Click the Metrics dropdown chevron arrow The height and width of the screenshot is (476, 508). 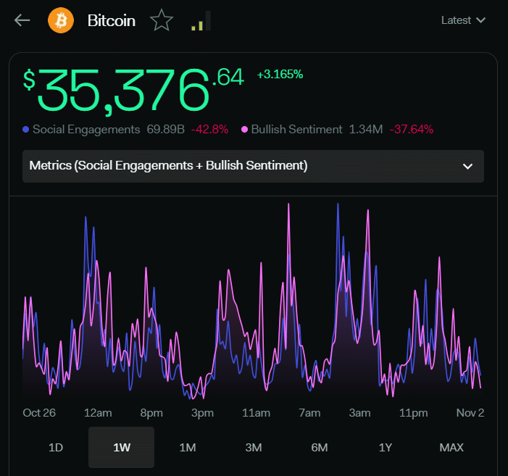467,167
